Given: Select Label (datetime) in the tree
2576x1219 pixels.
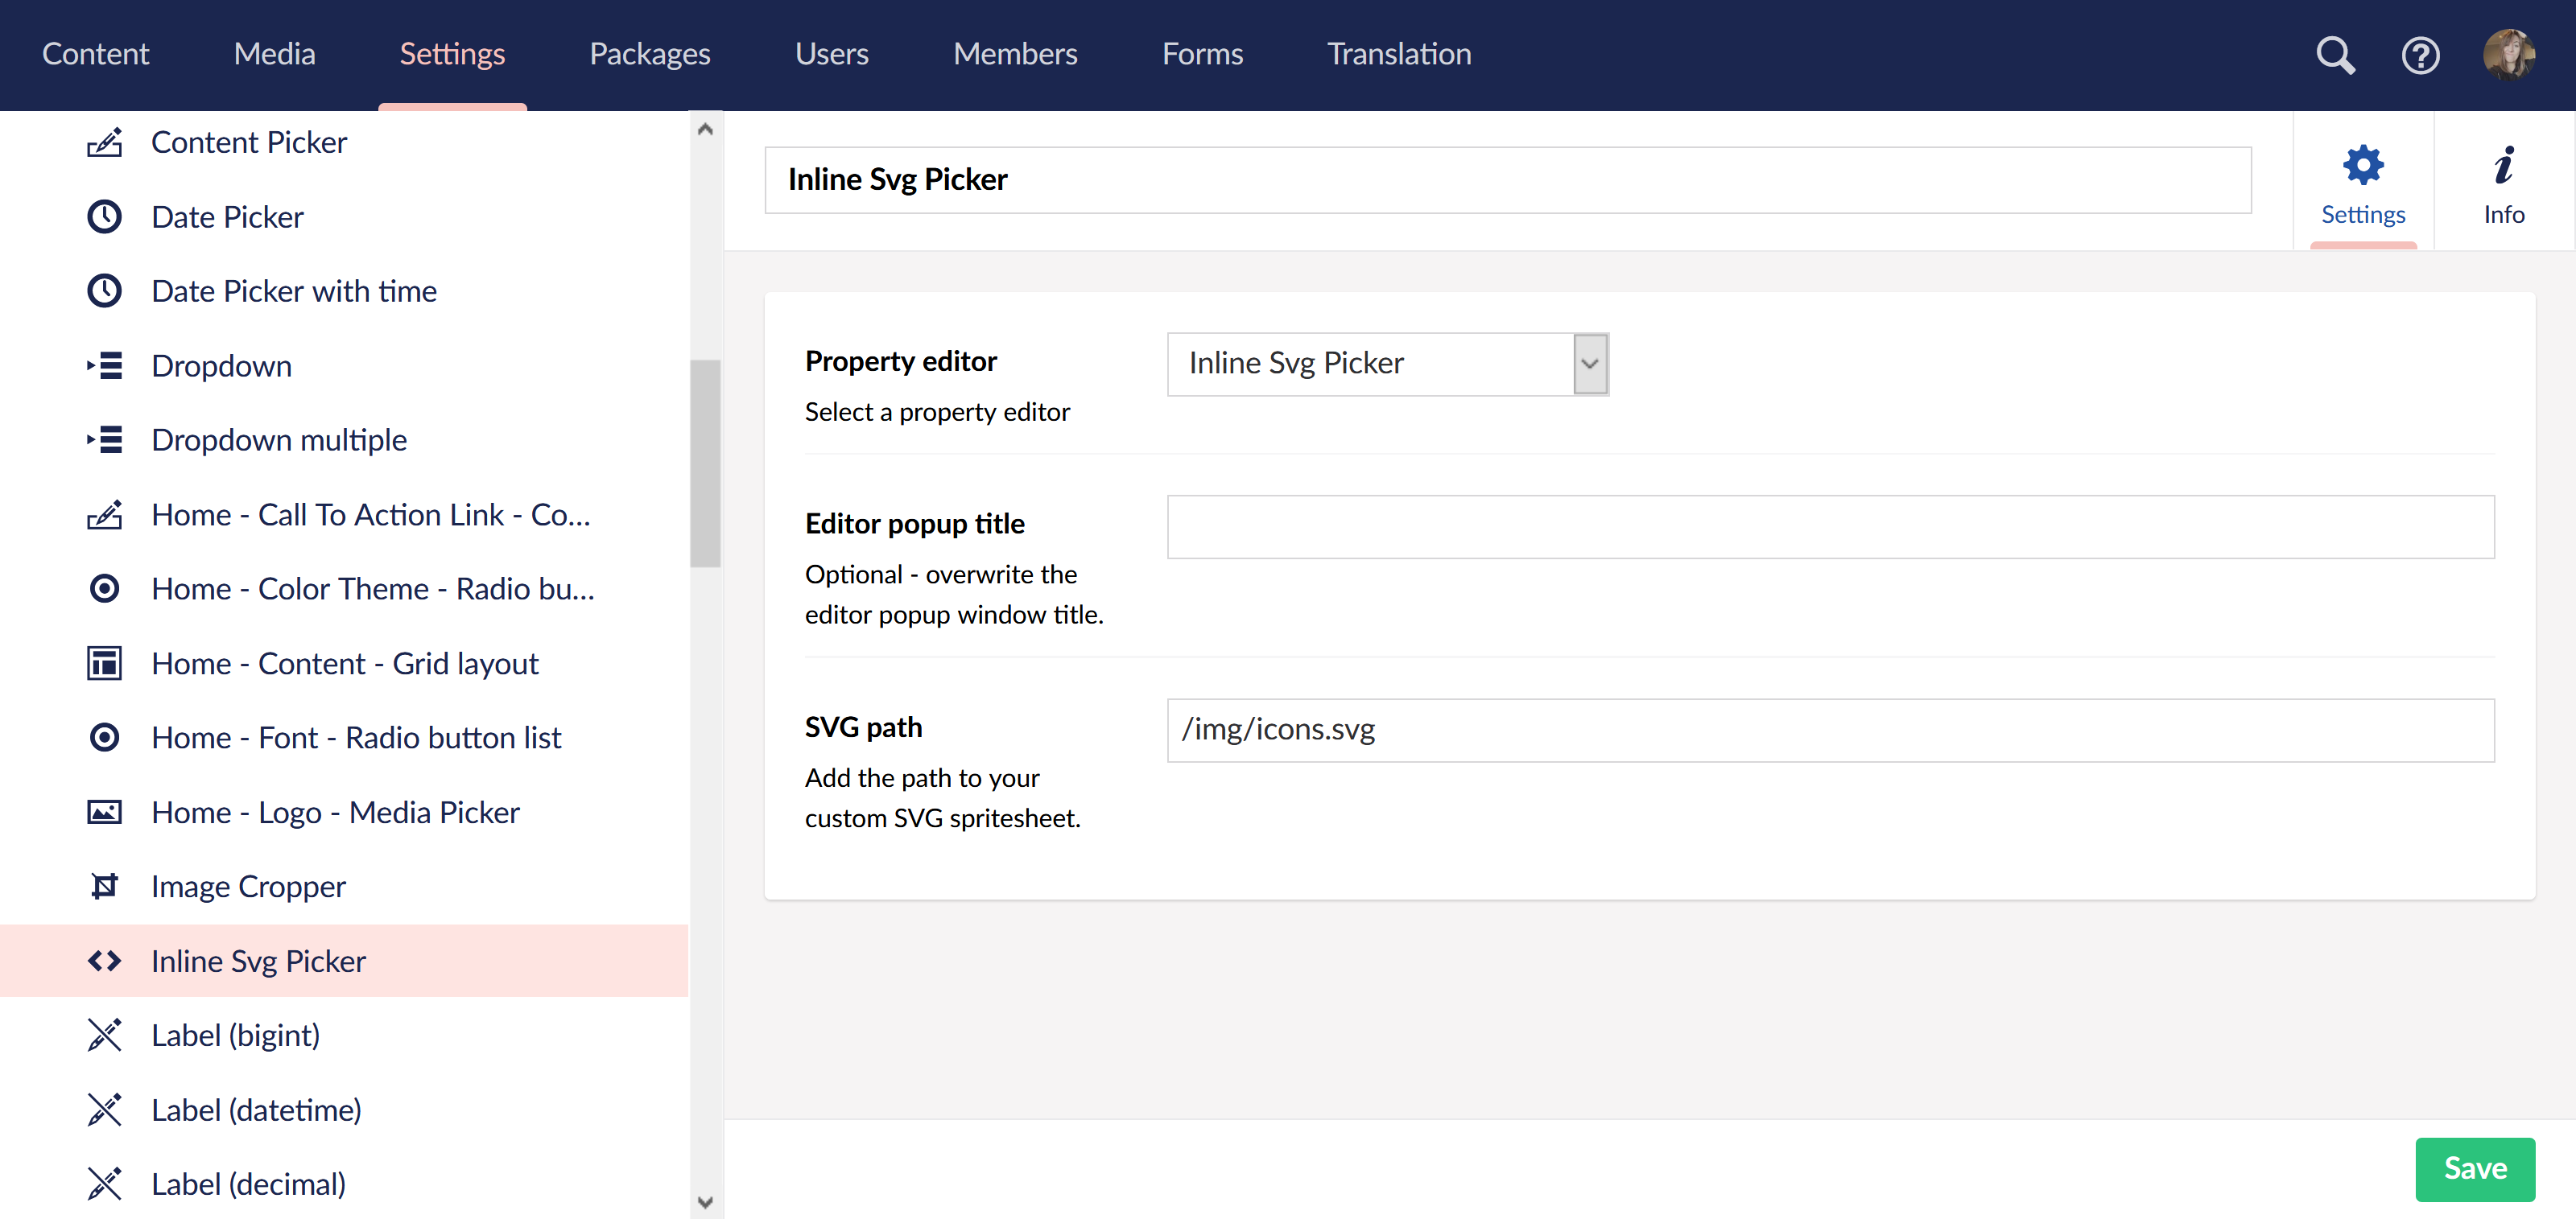Looking at the screenshot, I should tap(256, 1110).
